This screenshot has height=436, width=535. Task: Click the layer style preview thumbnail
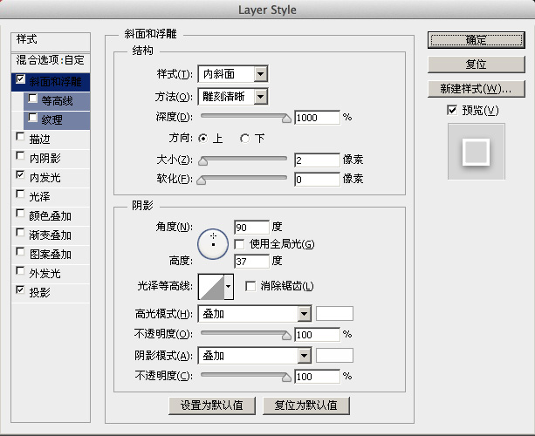tap(477, 152)
